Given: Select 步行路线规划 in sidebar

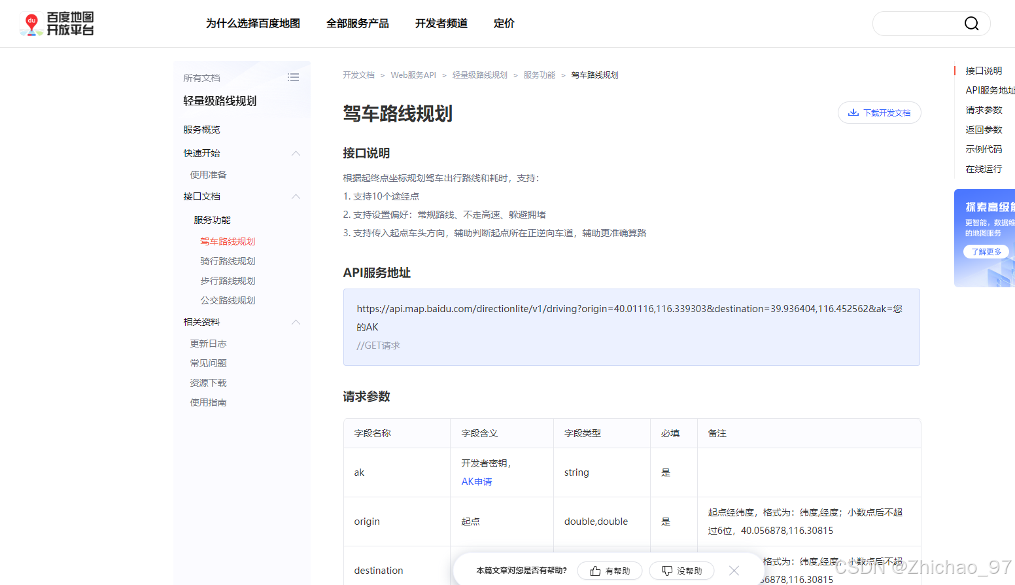Looking at the screenshot, I should (228, 281).
